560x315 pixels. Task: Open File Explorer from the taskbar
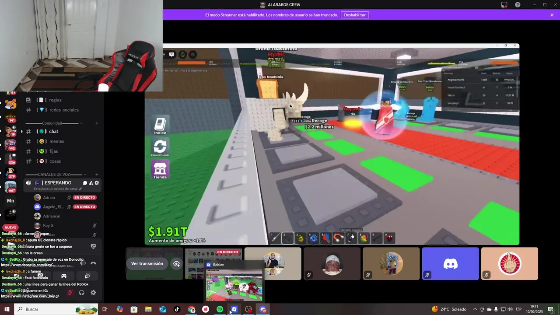tap(148, 309)
